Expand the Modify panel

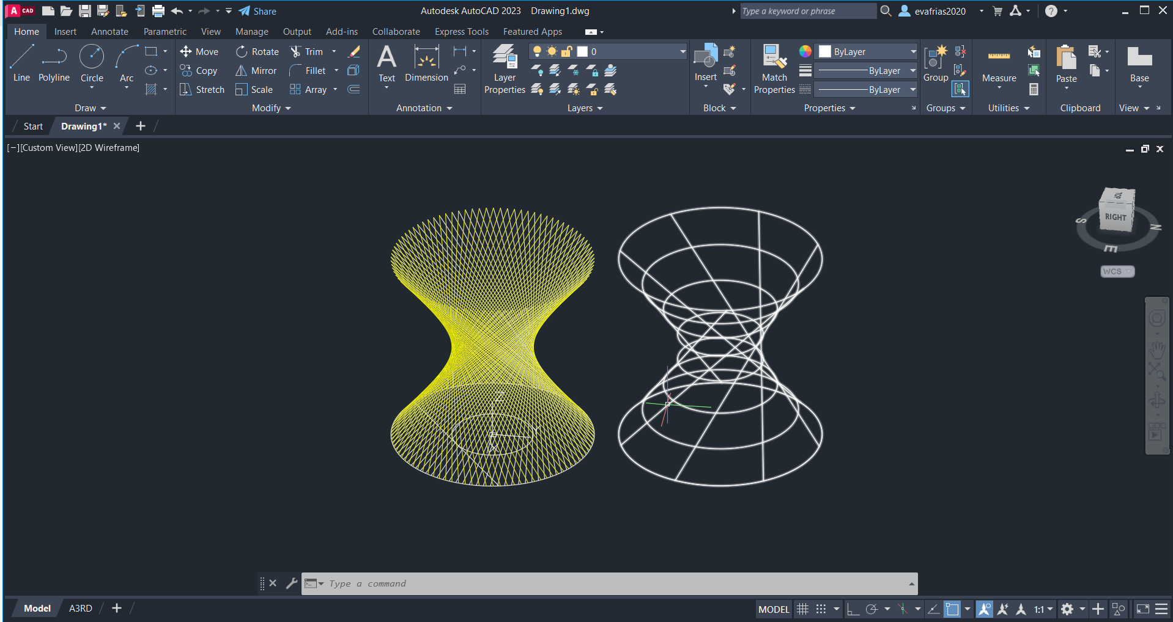tap(272, 108)
